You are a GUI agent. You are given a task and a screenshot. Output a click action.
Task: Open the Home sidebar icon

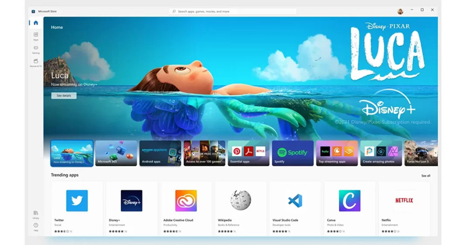36,23
